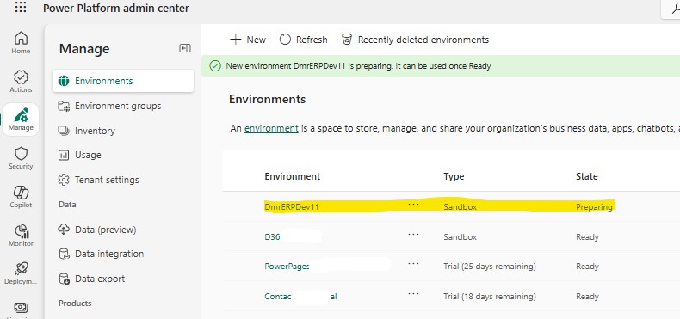Click the green success checkmark icon

215,66
